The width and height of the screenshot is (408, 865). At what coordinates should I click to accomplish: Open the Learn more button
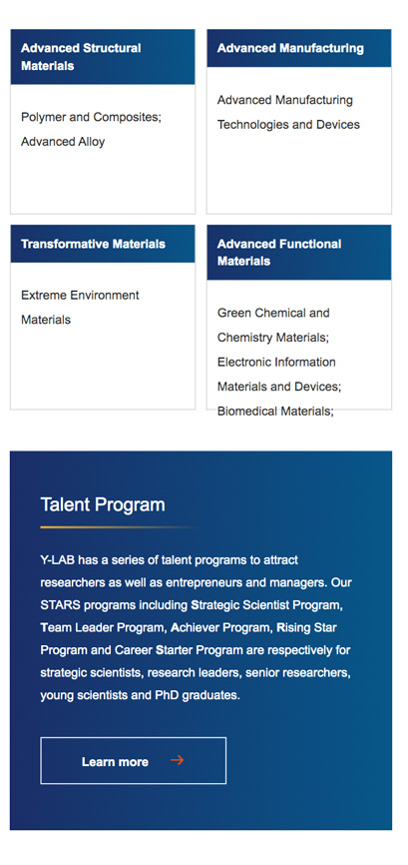click(x=134, y=761)
